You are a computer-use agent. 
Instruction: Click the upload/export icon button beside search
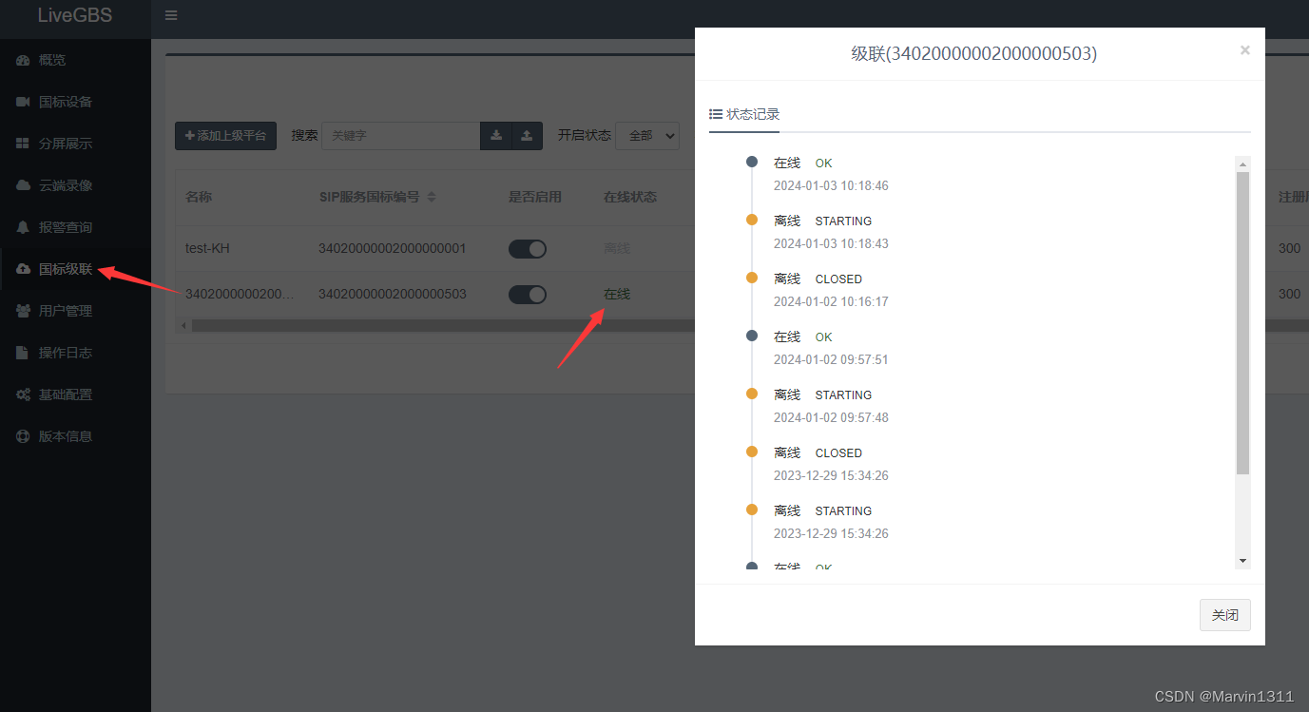coord(527,136)
